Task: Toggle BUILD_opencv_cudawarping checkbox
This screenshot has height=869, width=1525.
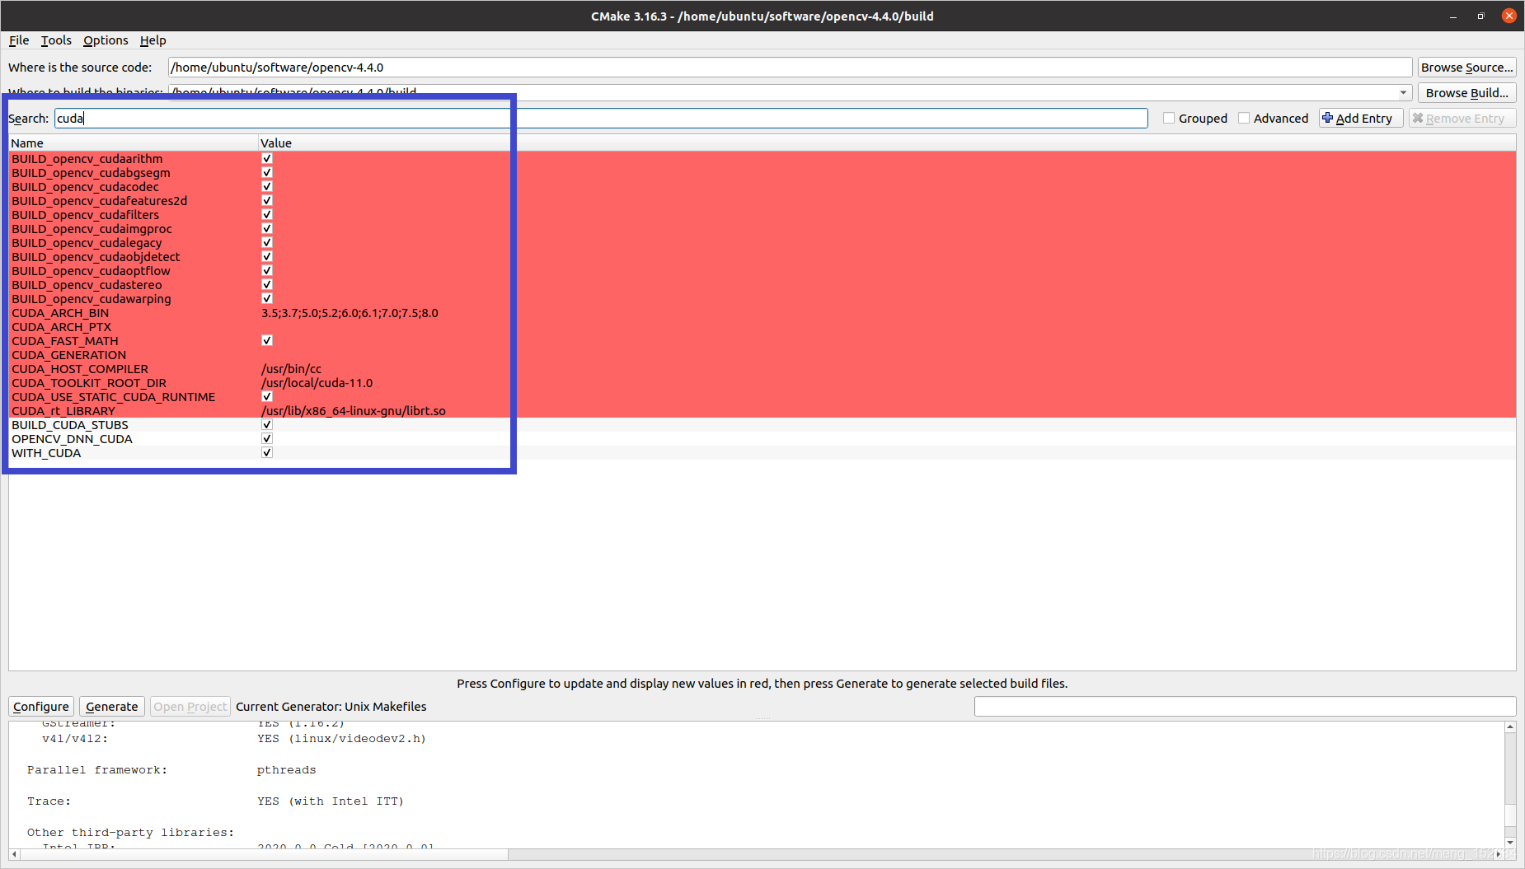Action: point(267,299)
